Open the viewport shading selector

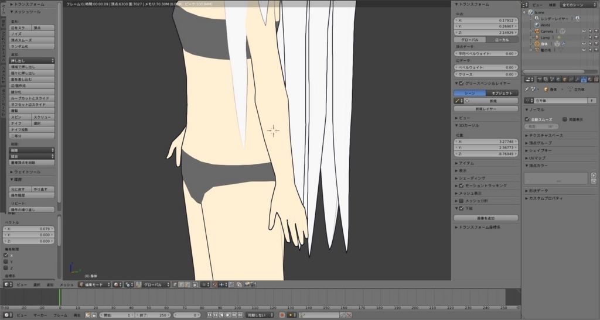(x=117, y=284)
